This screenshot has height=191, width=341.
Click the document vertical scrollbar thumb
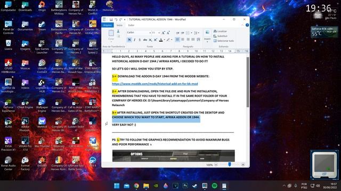[247, 82]
